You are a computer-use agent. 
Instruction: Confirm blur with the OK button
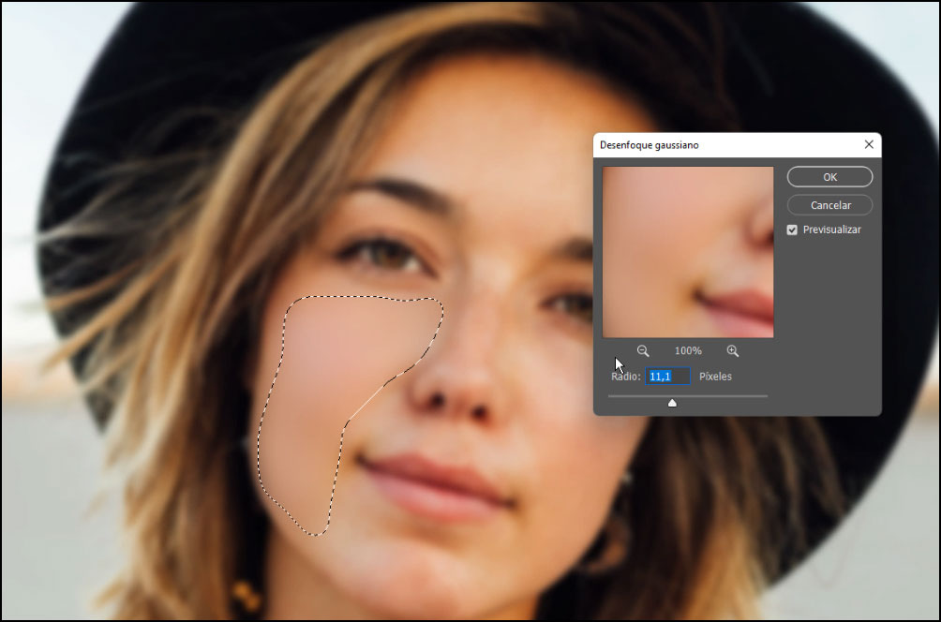pos(829,177)
